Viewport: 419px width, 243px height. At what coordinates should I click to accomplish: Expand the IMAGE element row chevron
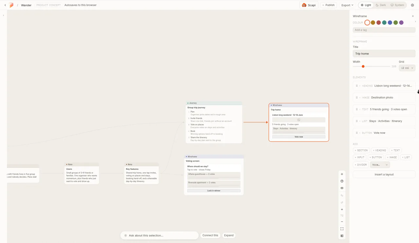tap(360, 97)
